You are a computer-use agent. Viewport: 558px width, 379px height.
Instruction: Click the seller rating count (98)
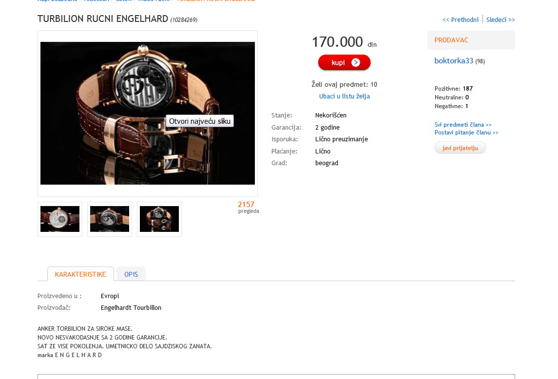(480, 61)
